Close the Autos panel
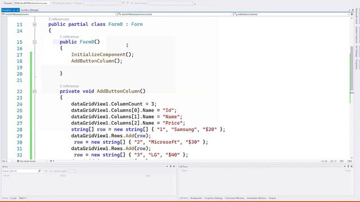 coord(174,167)
